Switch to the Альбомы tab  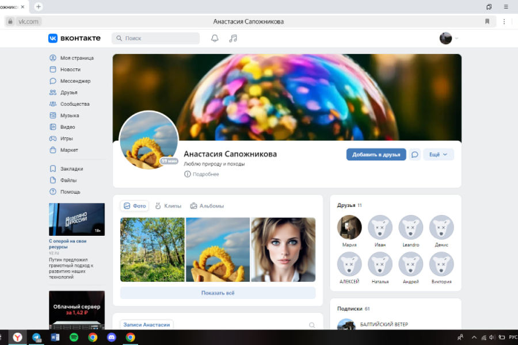[207, 206]
